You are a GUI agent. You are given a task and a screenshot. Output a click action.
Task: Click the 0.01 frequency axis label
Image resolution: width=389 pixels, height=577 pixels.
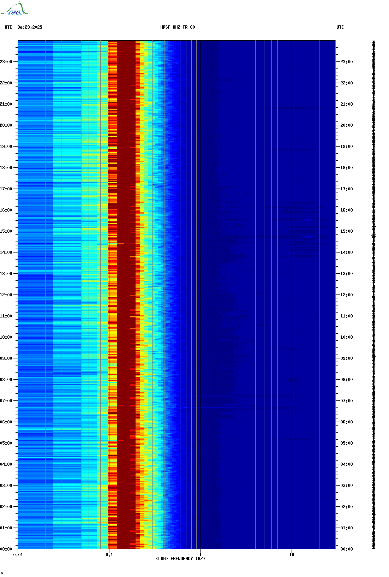point(18,555)
